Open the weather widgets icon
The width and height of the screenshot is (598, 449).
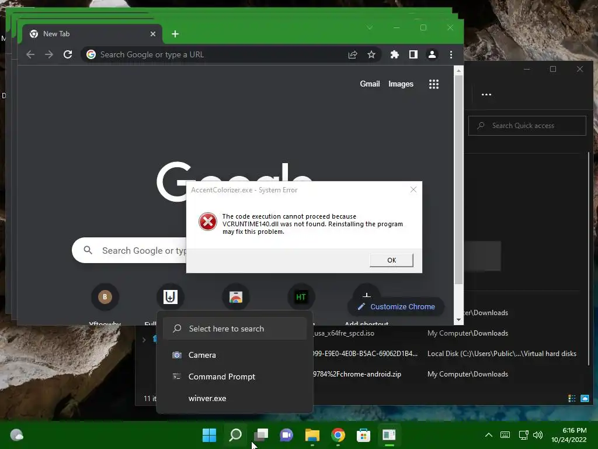coord(16,435)
